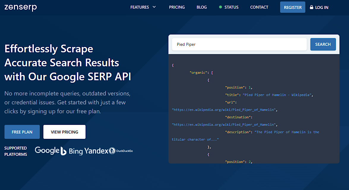Click the Free Plan button
Image resolution: width=349 pixels, height=190 pixels.
coord(22,132)
